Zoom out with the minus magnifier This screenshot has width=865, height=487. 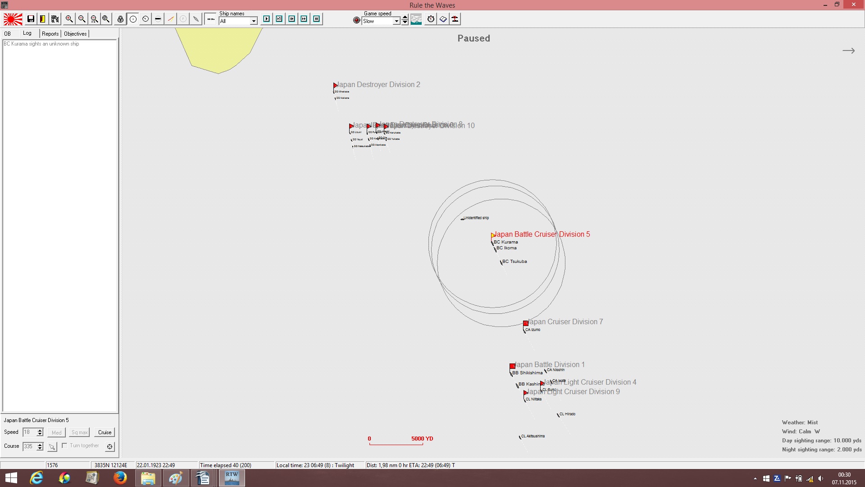click(82, 19)
